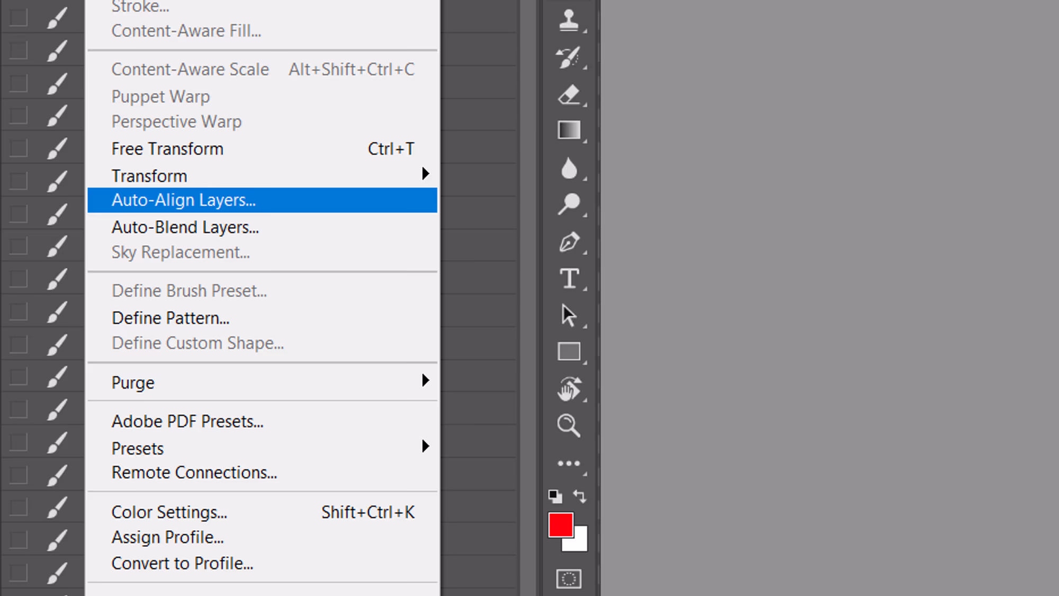The image size is (1059, 596).
Task: Select the History Brush tool
Action: 569,58
